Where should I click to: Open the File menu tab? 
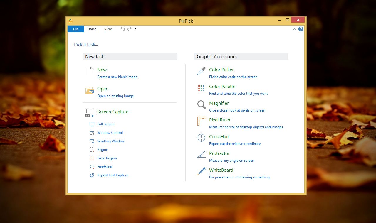76,29
